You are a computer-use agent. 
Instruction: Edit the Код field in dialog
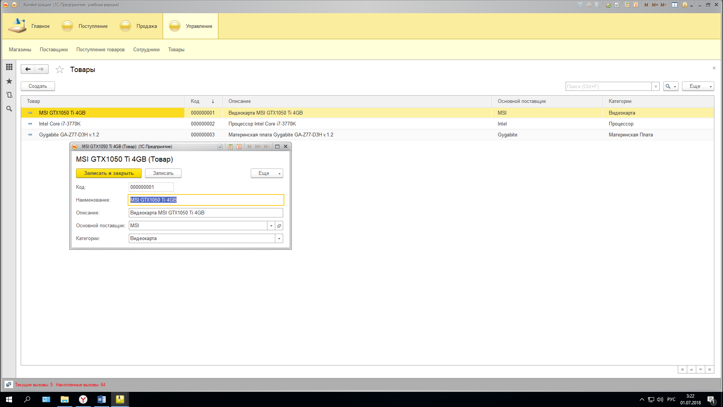[151, 187]
